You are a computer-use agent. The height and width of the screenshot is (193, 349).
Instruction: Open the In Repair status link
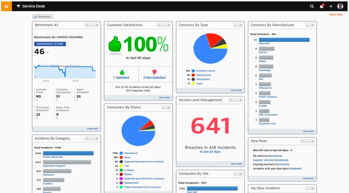tap(129, 170)
